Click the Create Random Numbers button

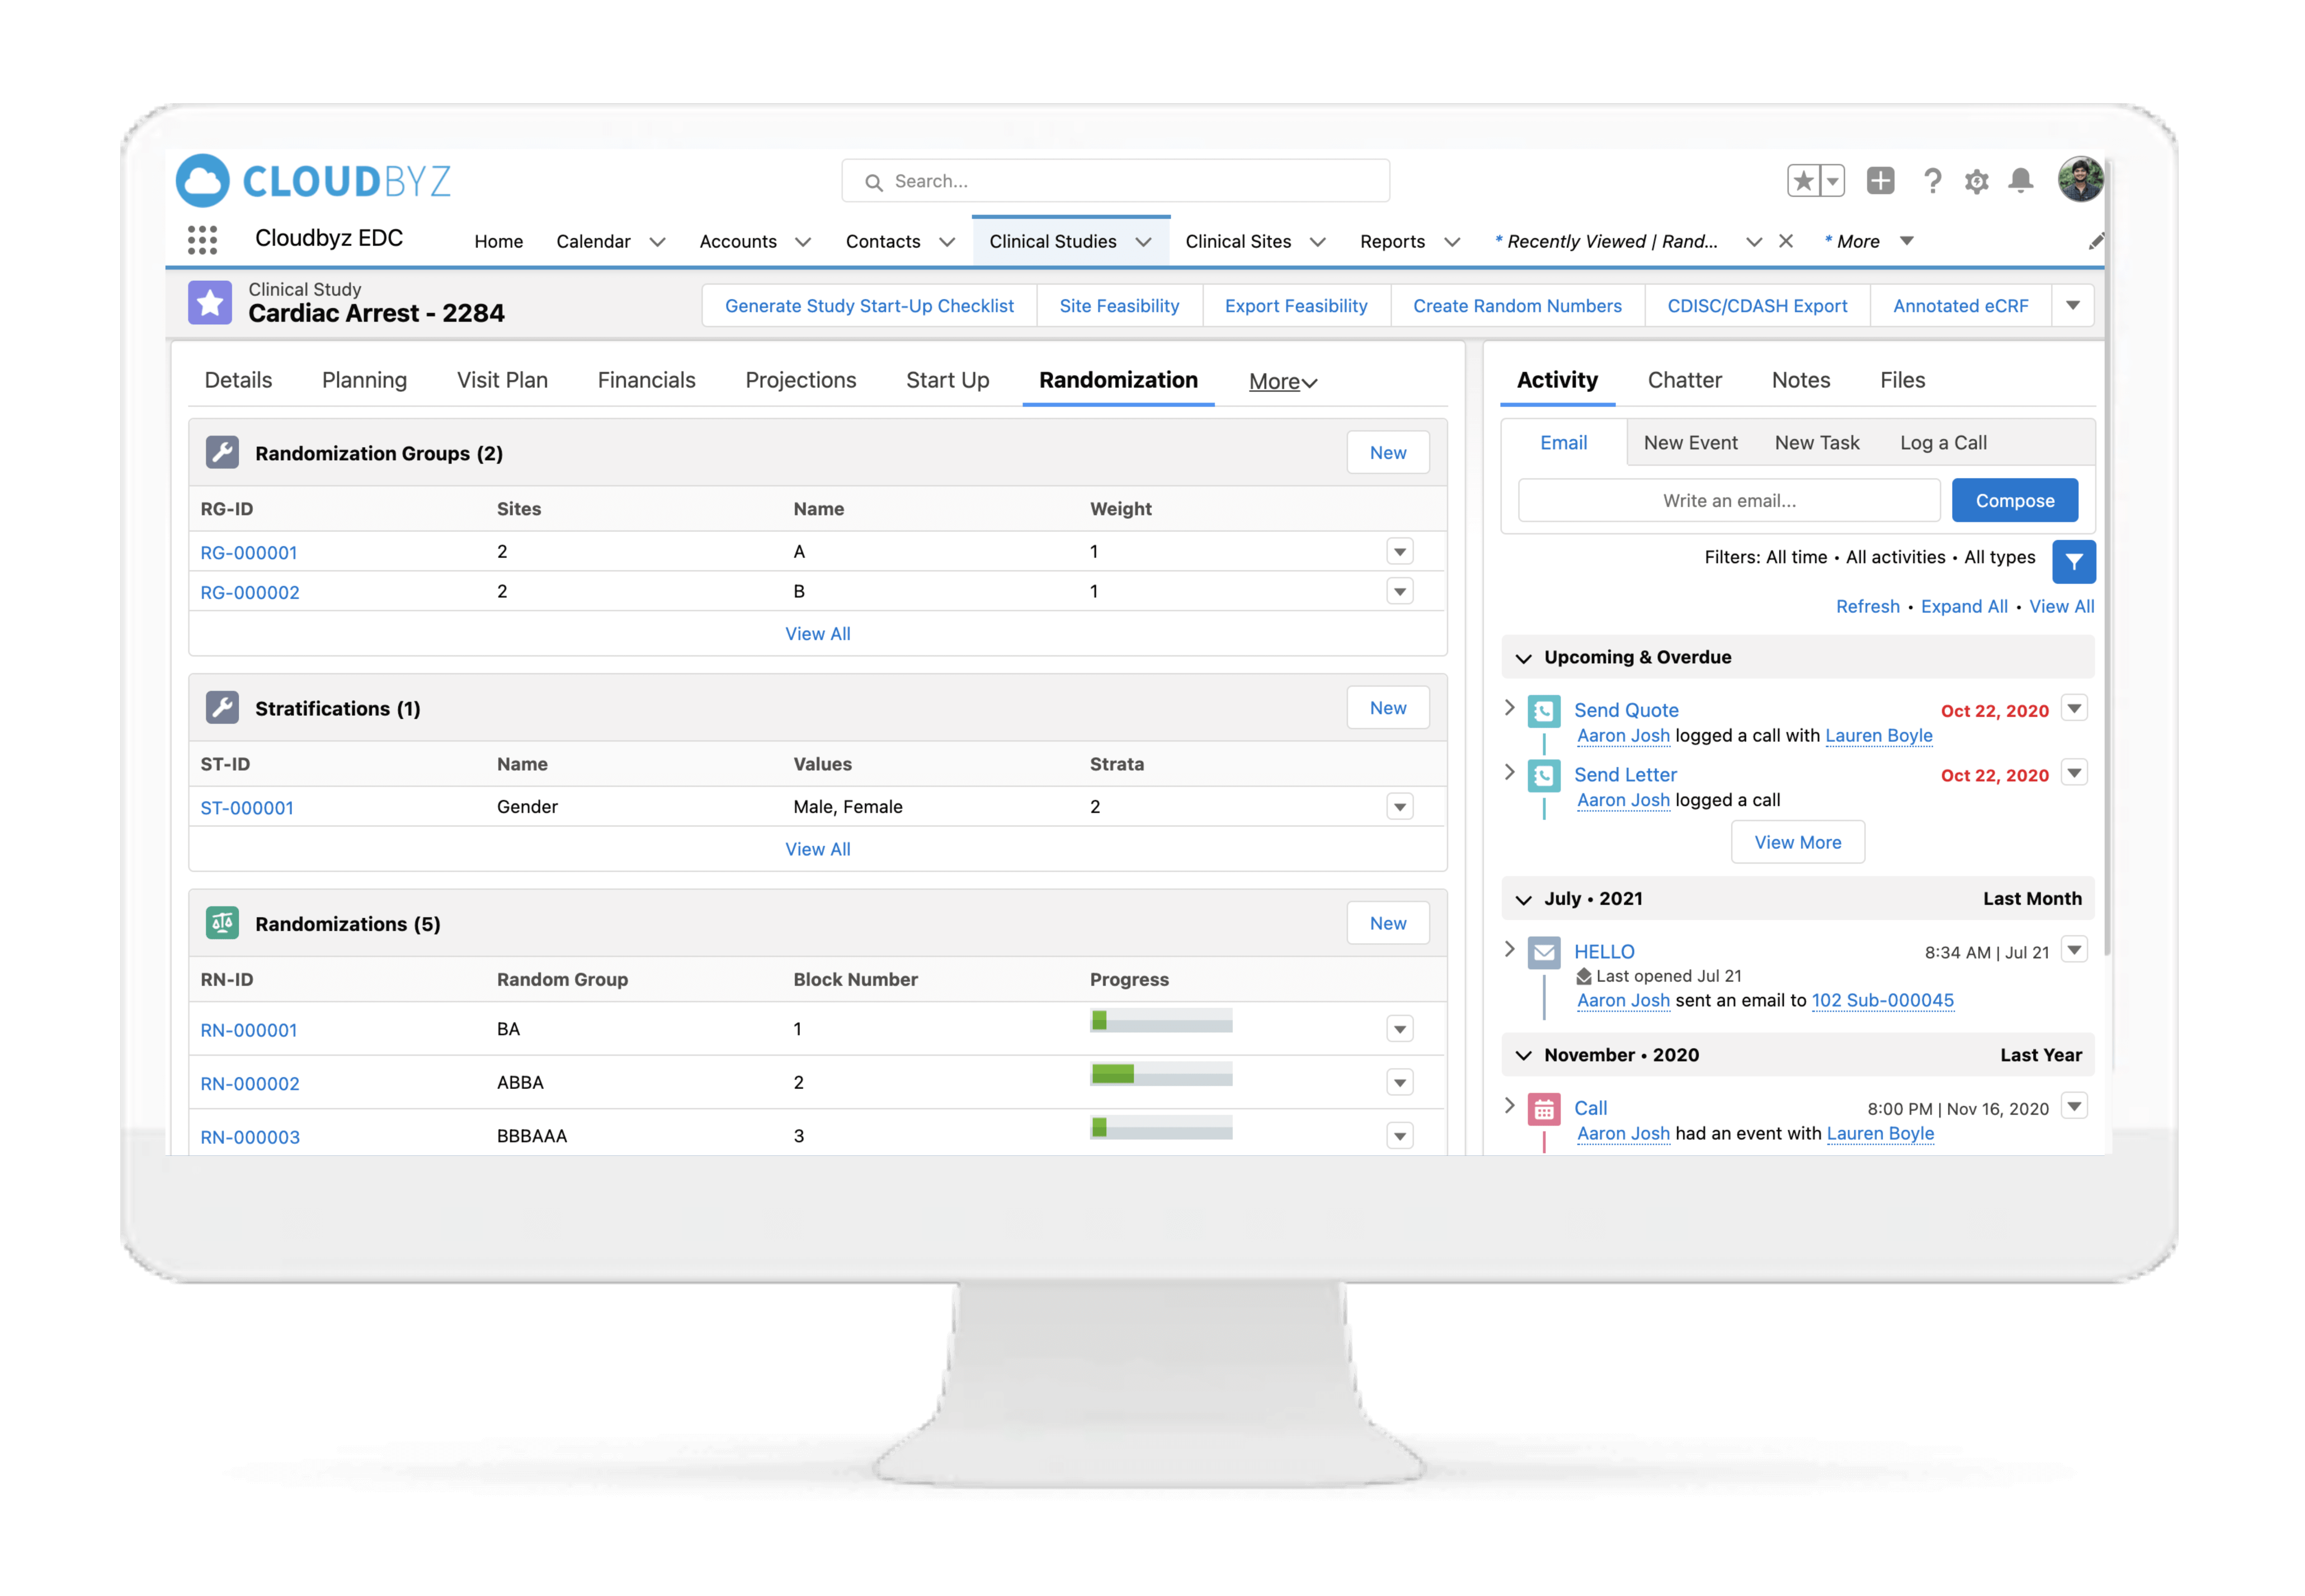pyautogui.click(x=1517, y=305)
